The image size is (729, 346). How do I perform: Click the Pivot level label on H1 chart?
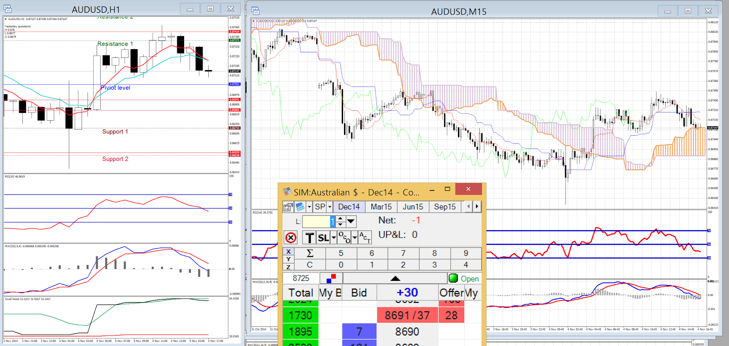tap(115, 87)
